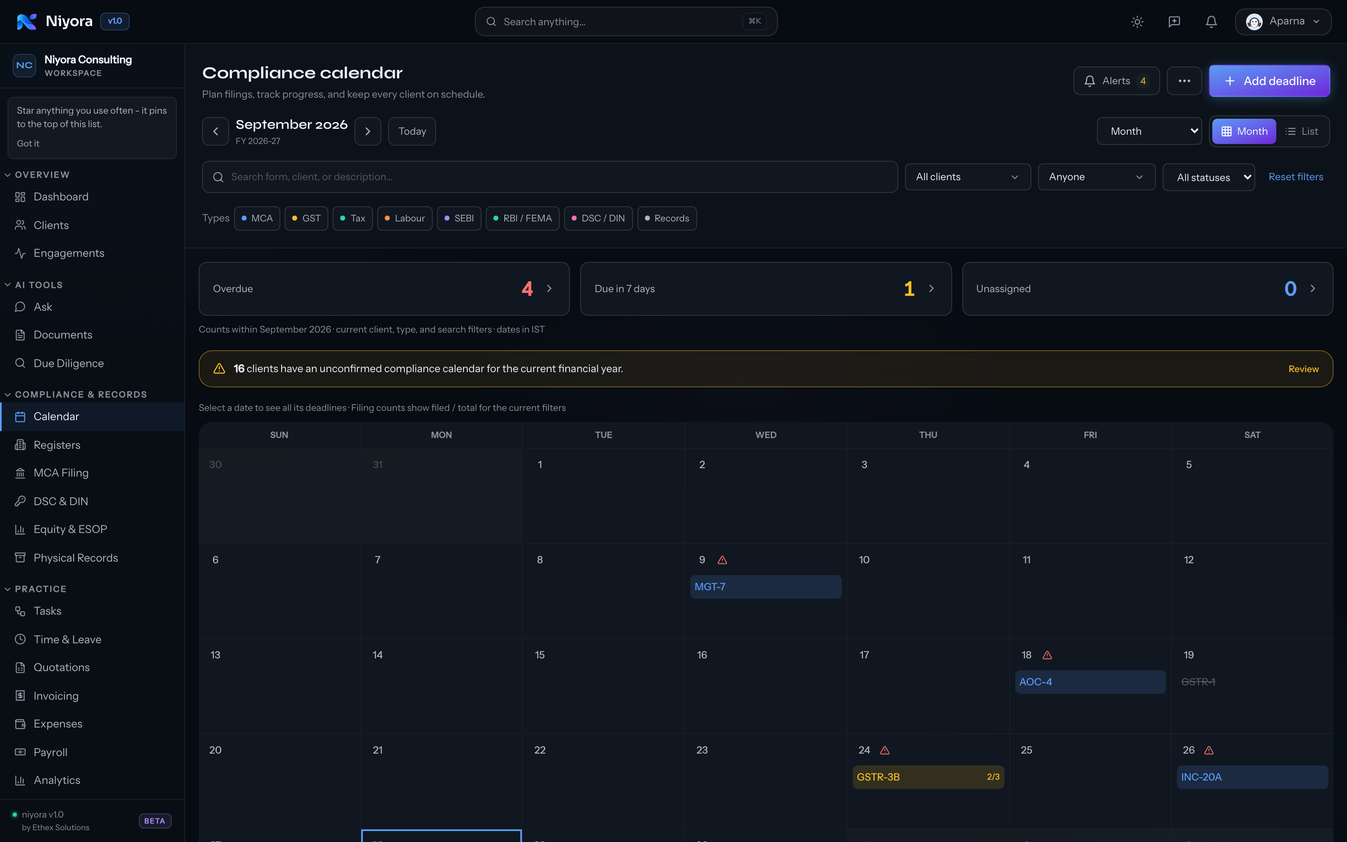The width and height of the screenshot is (1347, 842).
Task: Click Review in the unconfirmed calendar banner
Action: click(1304, 369)
